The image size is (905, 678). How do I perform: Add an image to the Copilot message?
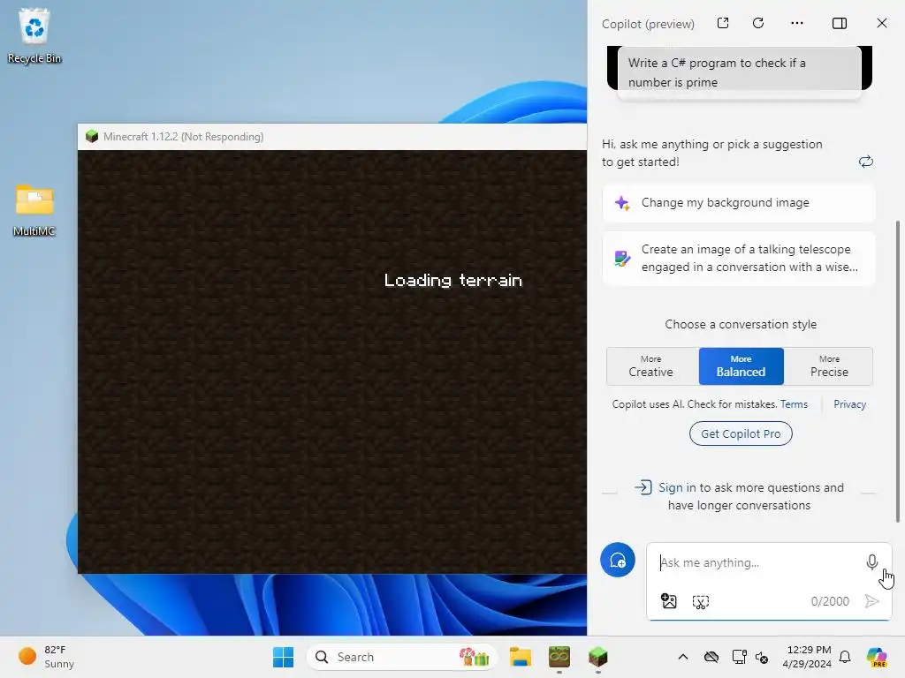668,601
